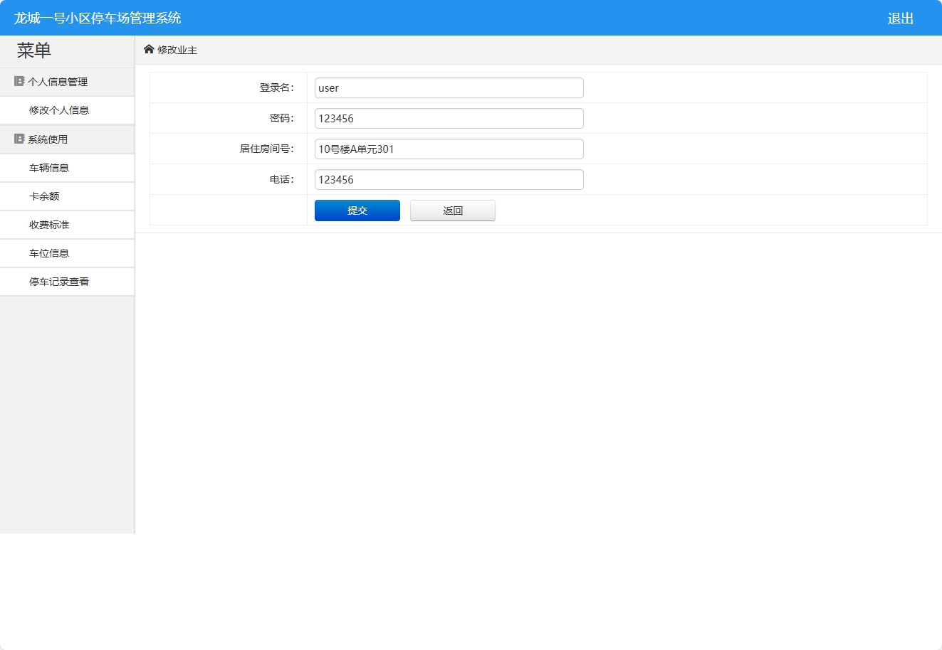Viewport: 942px width, 650px height.
Task: Expand the 系统使用 menu section
Action: [x=47, y=139]
